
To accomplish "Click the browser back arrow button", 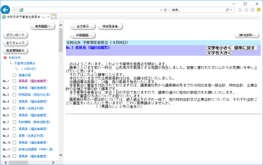I will pos(5,10).
